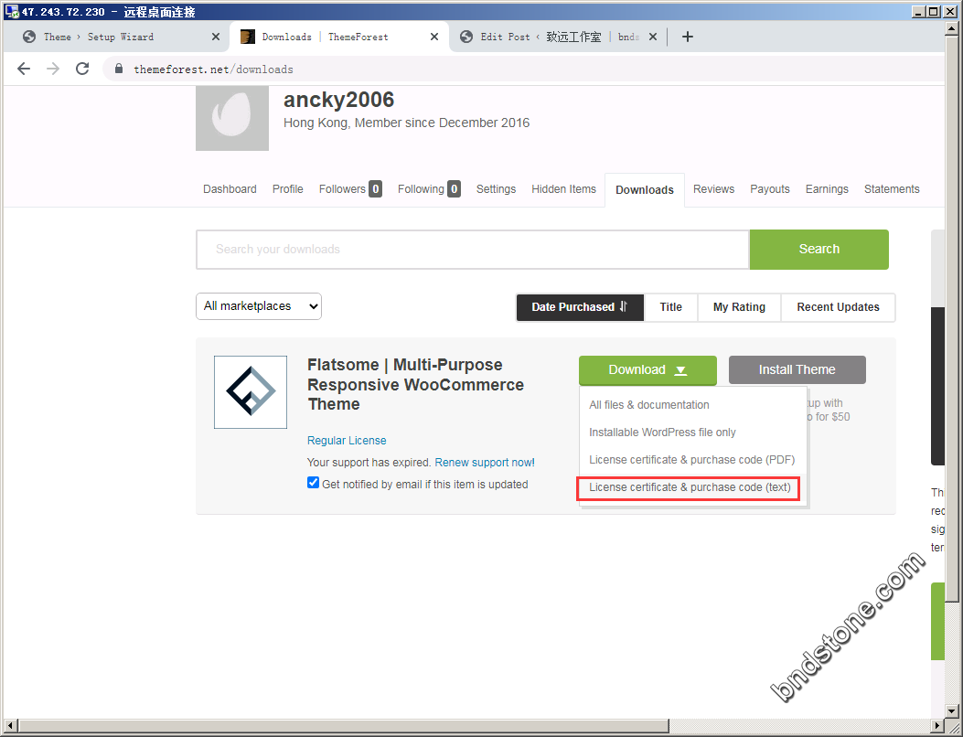Select the Downloads profile tab

coord(645,190)
